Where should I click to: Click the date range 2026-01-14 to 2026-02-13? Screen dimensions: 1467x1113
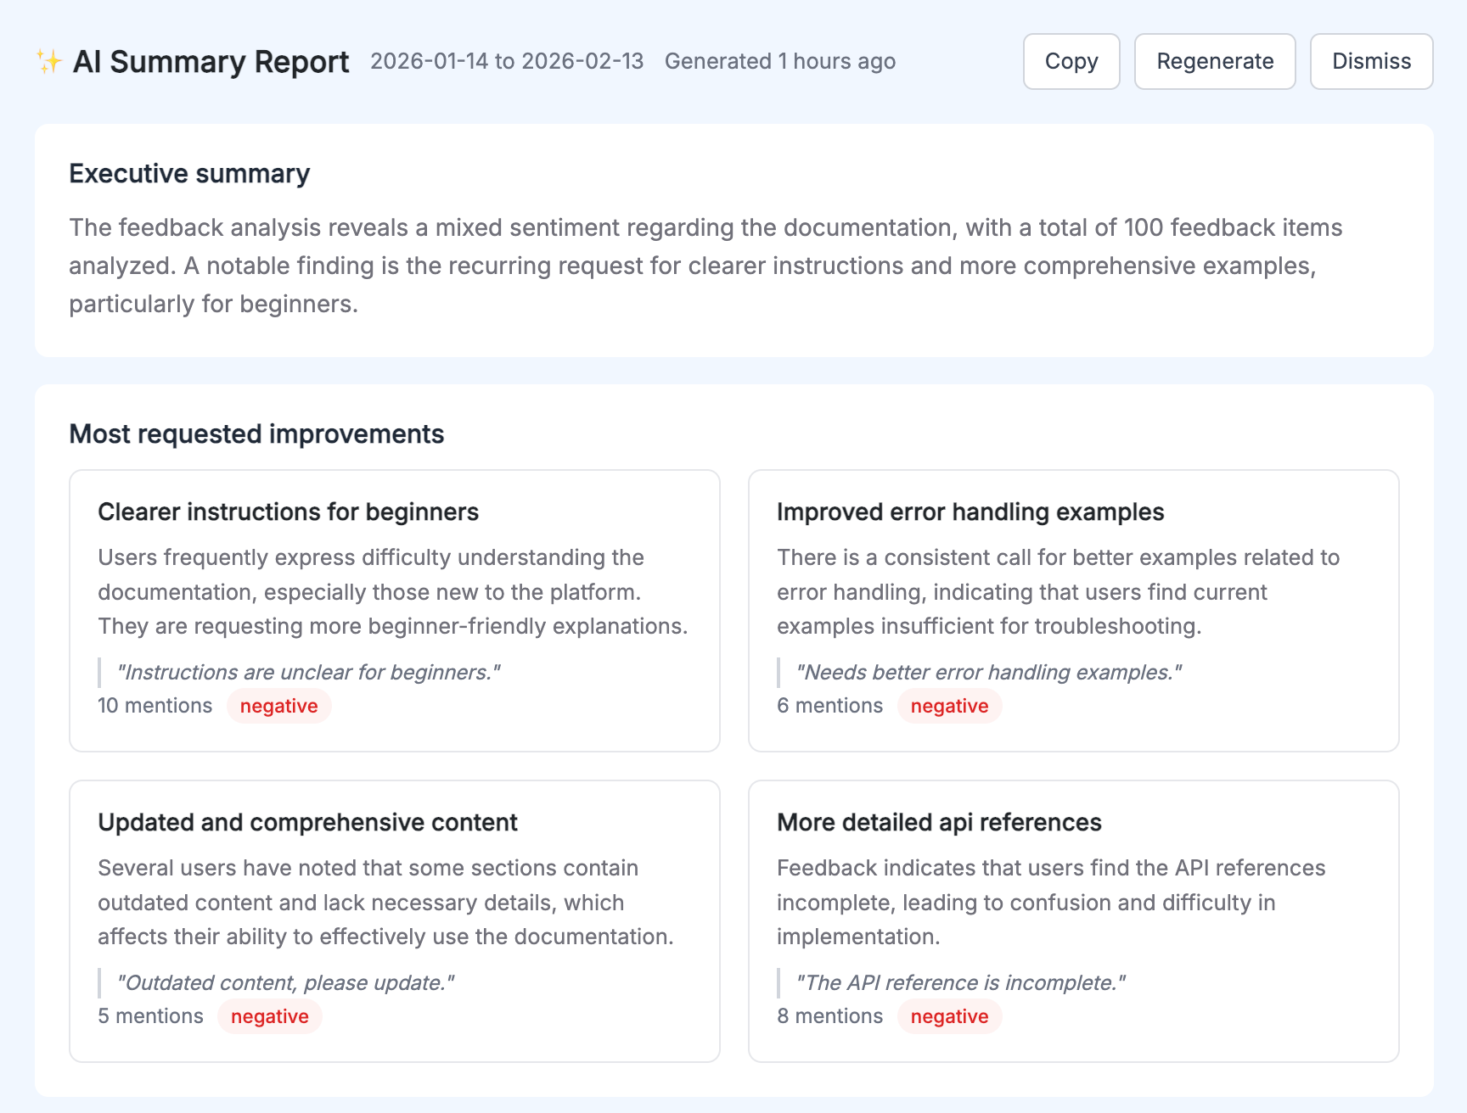(507, 61)
